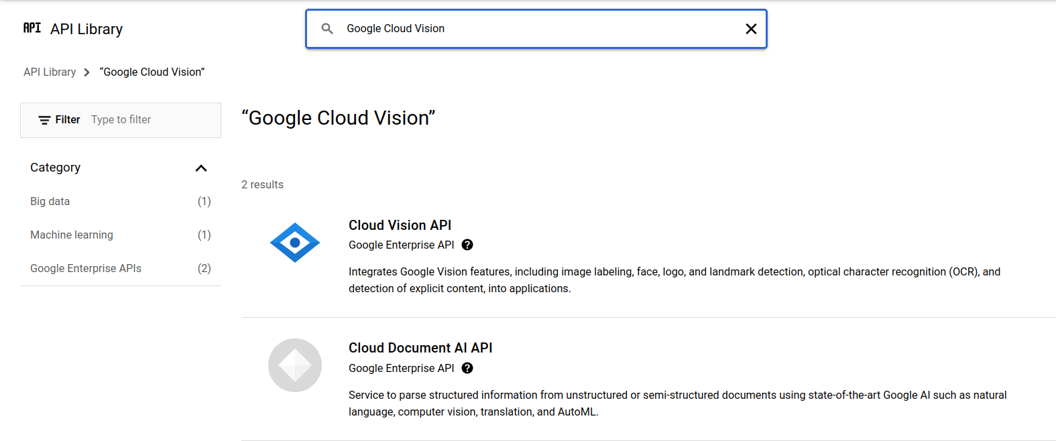Click the Google Enterprise APIs (2) count
The width and height of the screenshot is (1056, 441).
[204, 268]
